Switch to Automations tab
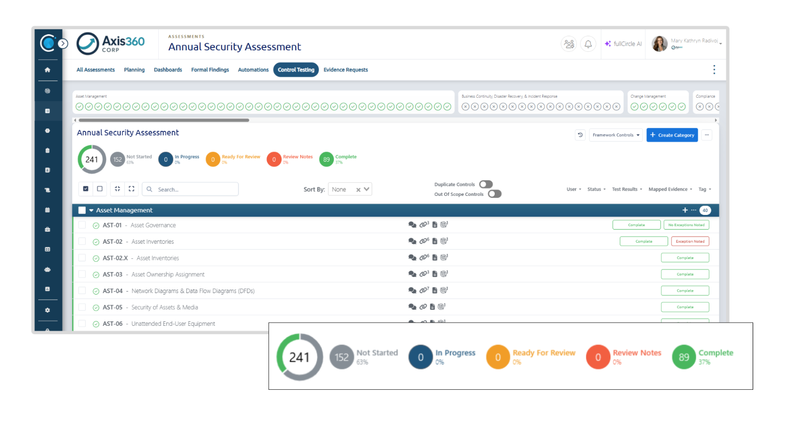The width and height of the screenshot is (796, 428). coord(253,70)
